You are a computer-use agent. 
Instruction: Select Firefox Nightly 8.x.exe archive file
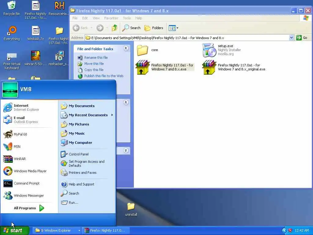pyautogui.click(x=165, y=67)
